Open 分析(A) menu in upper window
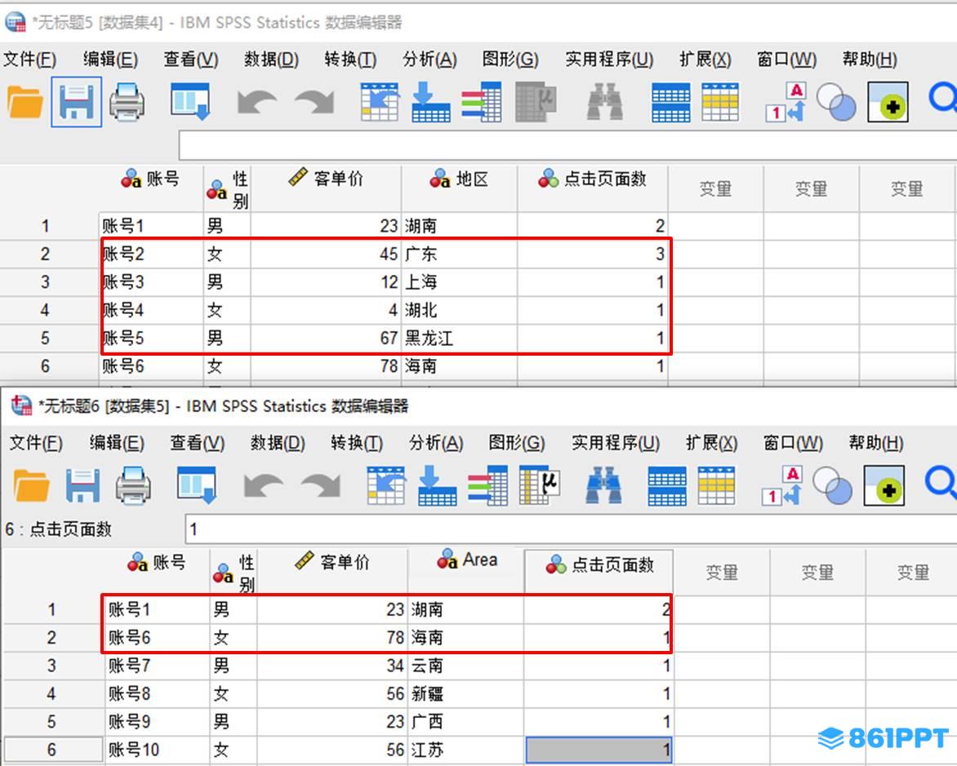 [430, 60]
